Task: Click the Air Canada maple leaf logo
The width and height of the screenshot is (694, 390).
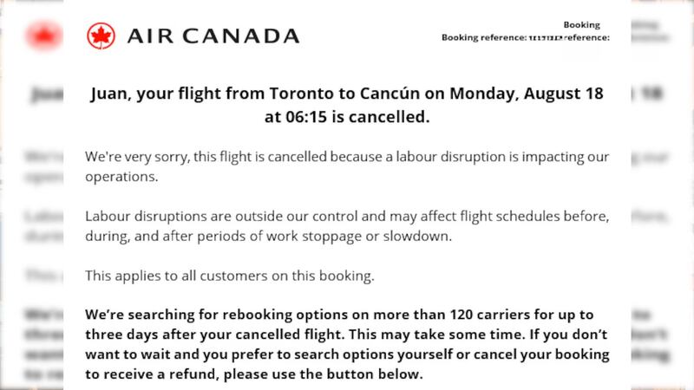Action: [101, 36]
